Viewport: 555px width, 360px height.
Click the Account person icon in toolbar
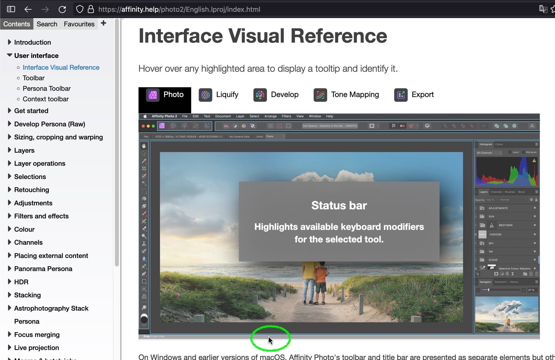[x=532, y=126]
